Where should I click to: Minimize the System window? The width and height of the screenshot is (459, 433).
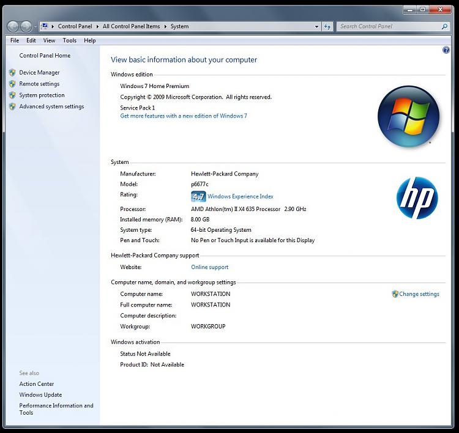pyautogui.click(x=410, y=10)
